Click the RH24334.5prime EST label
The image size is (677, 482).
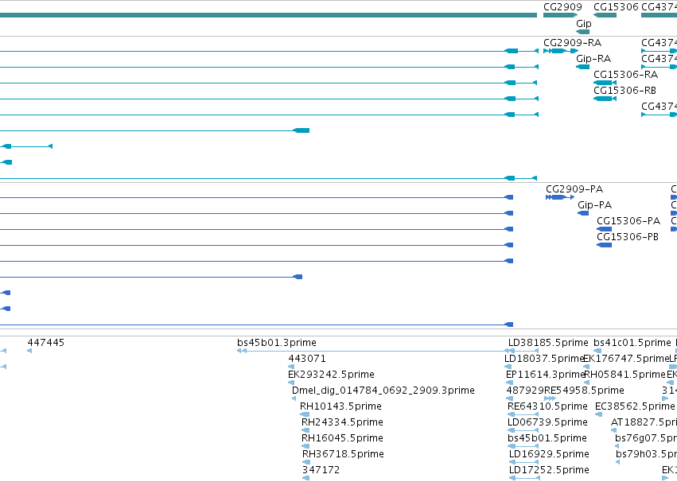click(342, 422)
